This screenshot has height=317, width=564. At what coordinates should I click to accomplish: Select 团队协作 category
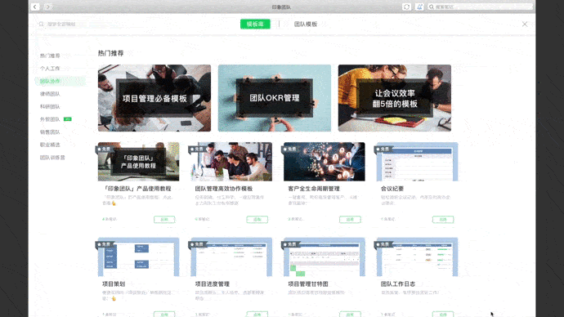click(50, 81)
